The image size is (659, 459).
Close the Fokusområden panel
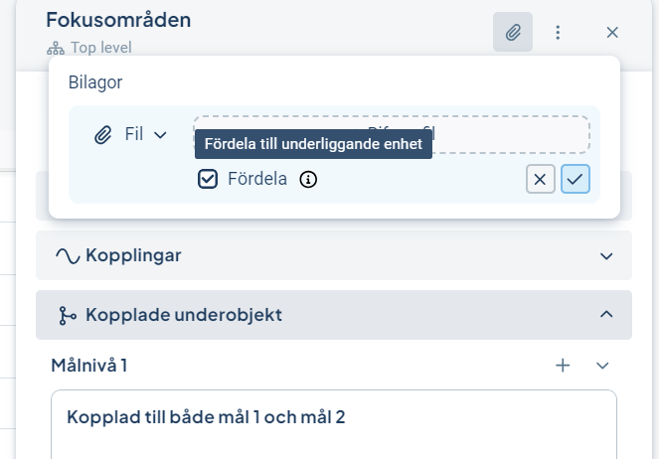coord(612,33)
